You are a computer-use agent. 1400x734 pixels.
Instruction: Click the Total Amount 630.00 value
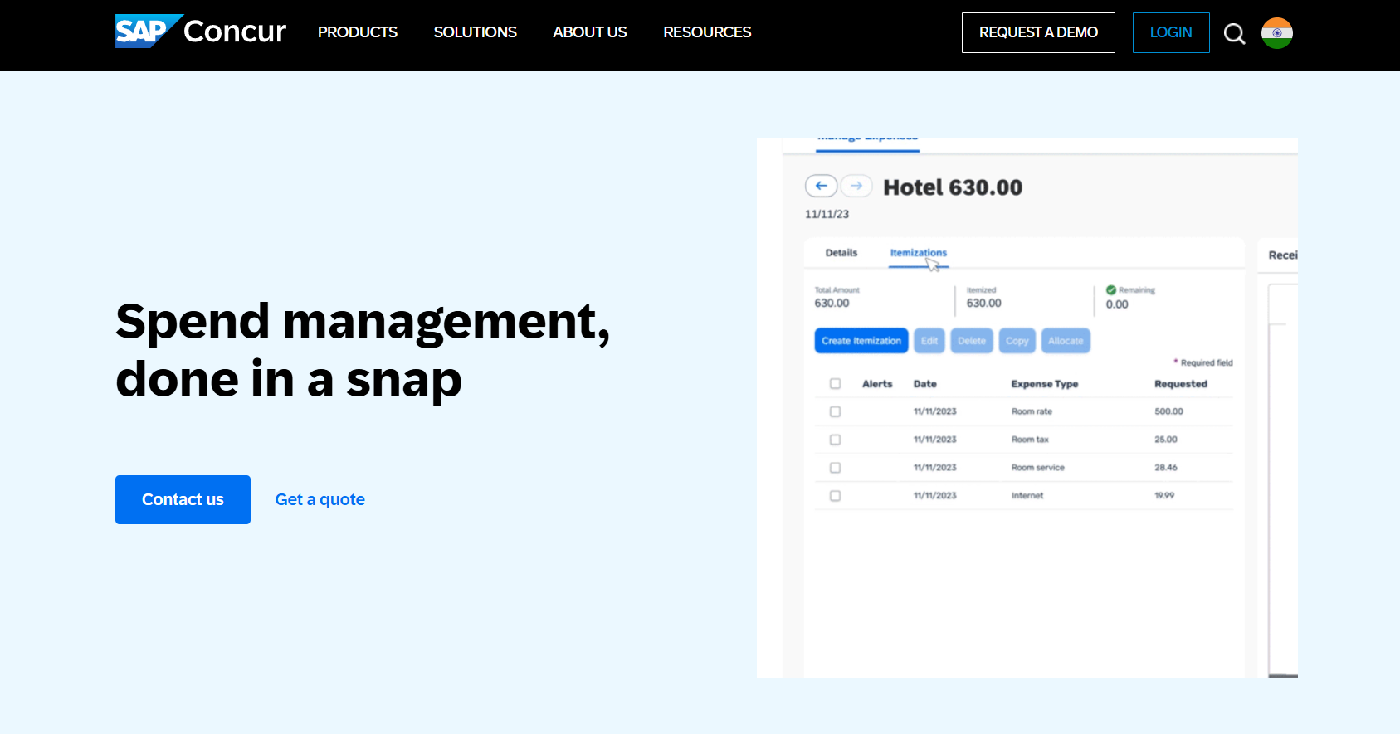pos(832,304)
